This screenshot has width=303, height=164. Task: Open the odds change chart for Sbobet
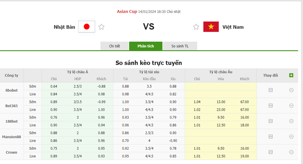point(270,90)
